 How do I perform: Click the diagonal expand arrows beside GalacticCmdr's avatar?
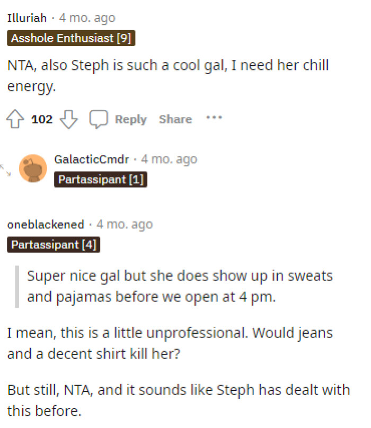click(x=5, y=170)
